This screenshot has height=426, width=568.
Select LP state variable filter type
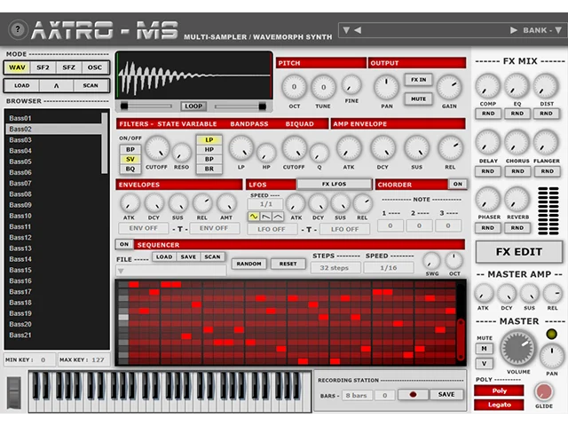click(x=209, y=140)
